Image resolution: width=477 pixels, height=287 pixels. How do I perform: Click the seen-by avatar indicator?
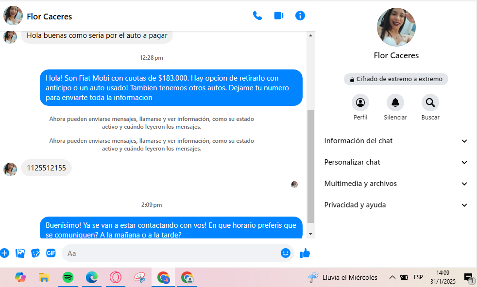point(294,185)
